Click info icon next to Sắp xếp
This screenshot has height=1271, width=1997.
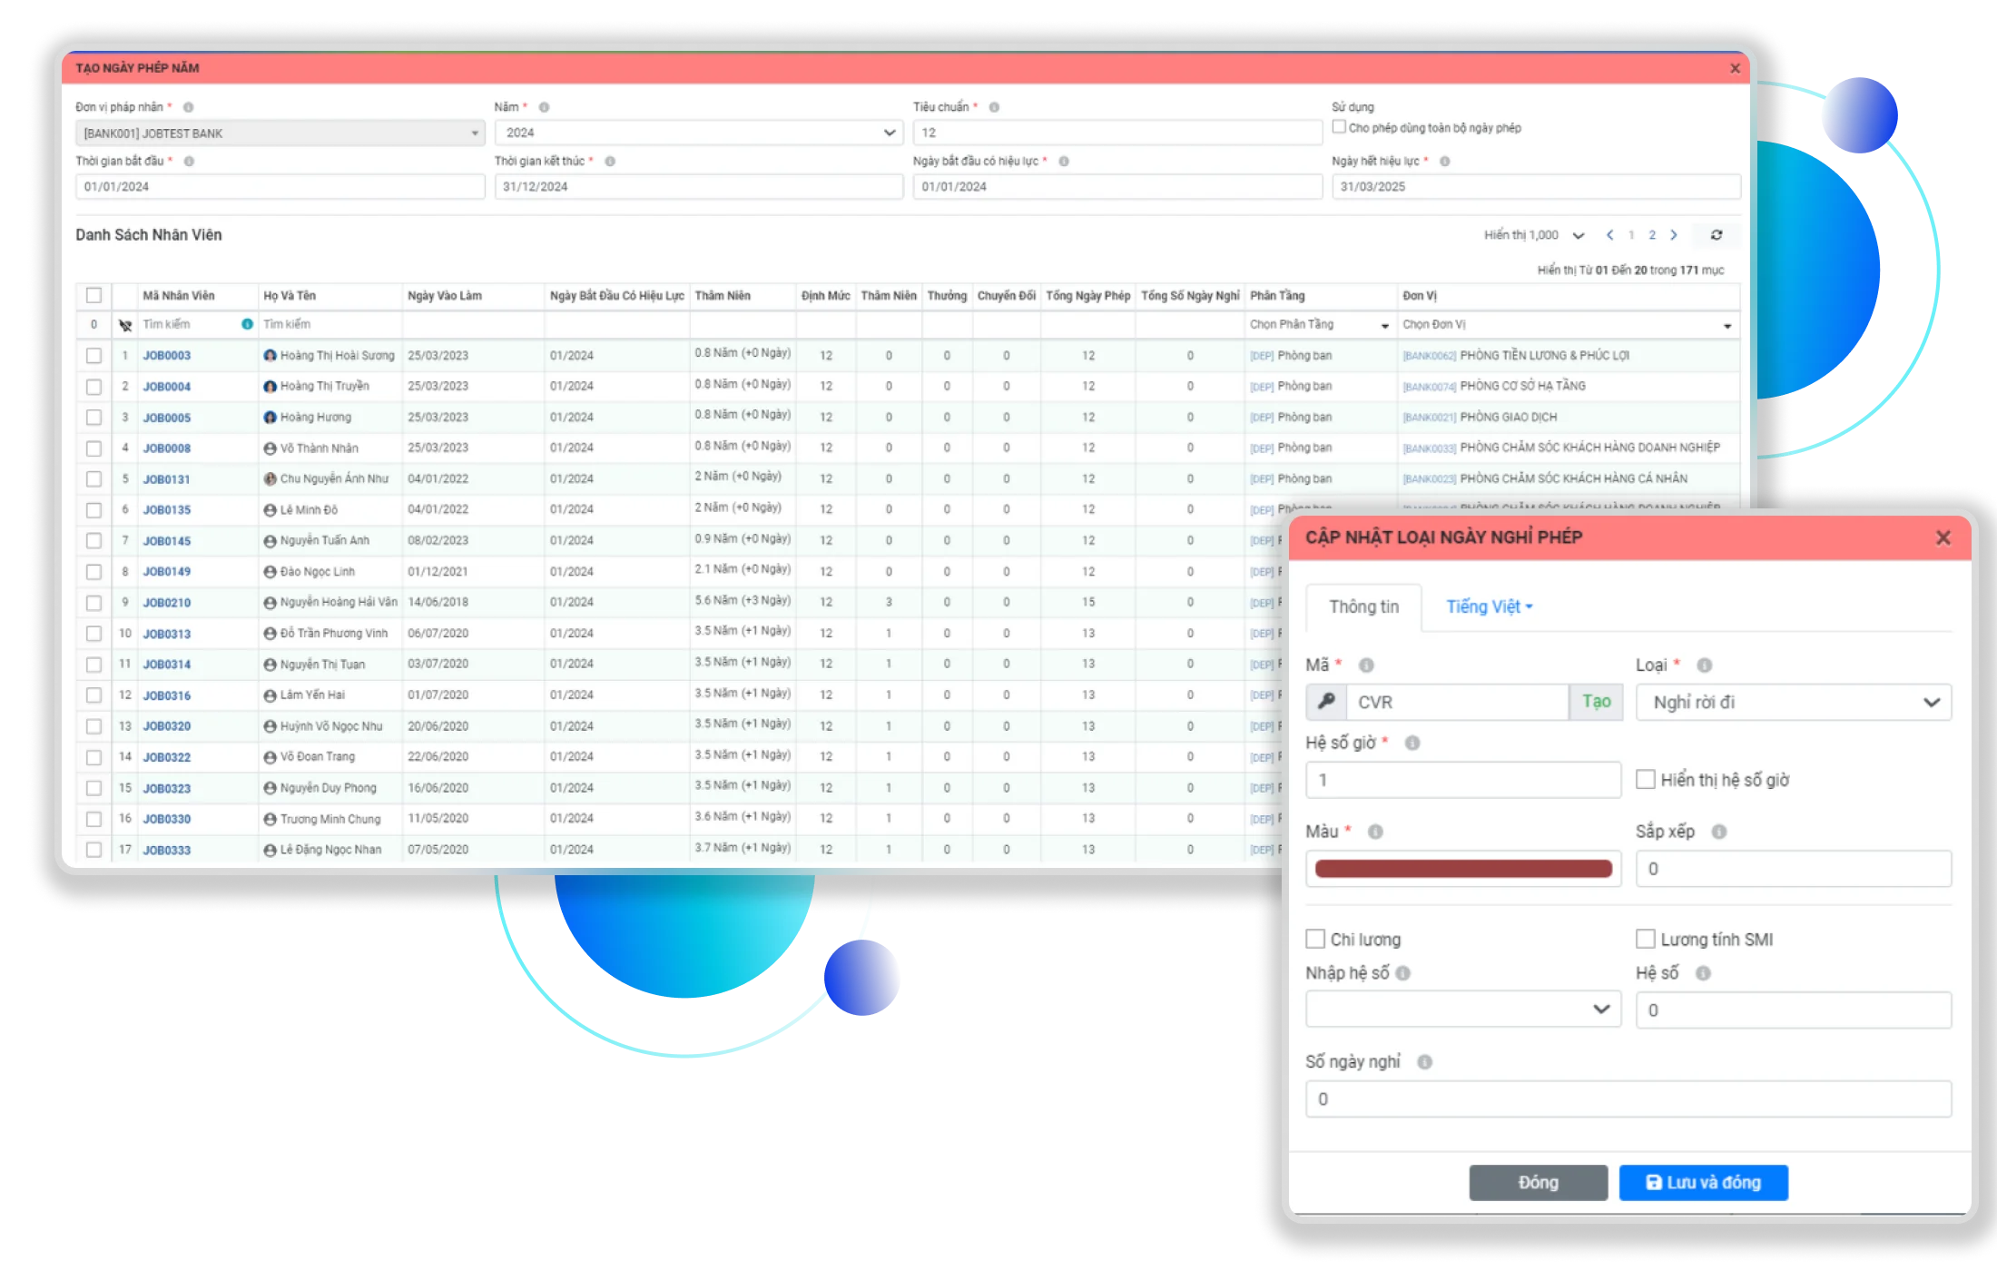point(1719,833)
